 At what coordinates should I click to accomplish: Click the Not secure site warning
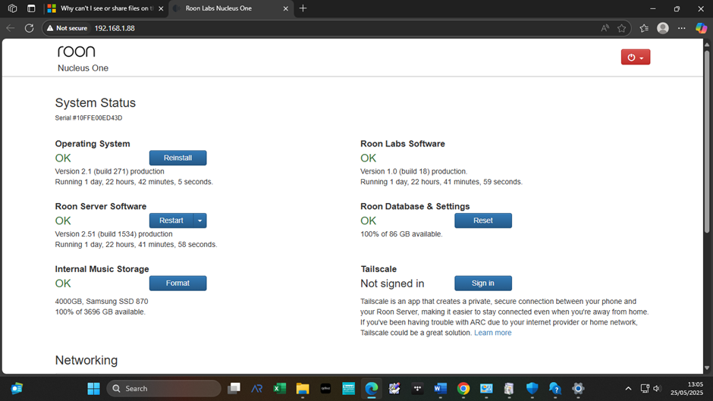point(67,28)
